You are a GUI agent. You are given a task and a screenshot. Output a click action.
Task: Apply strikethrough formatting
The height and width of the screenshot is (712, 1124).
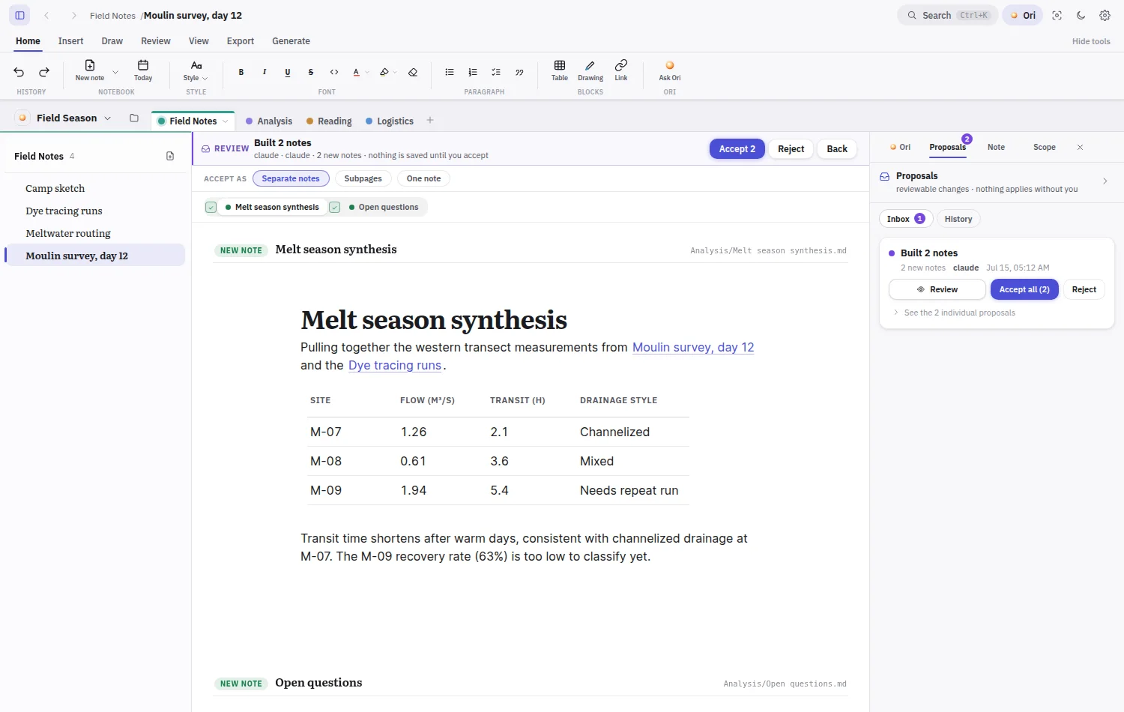[x=311, y=72]
